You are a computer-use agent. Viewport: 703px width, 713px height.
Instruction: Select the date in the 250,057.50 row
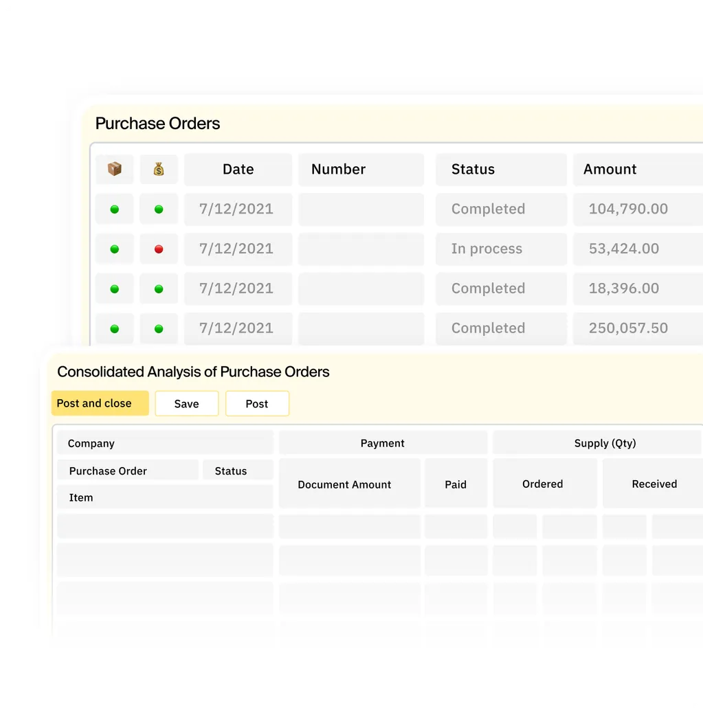point(236,328)
